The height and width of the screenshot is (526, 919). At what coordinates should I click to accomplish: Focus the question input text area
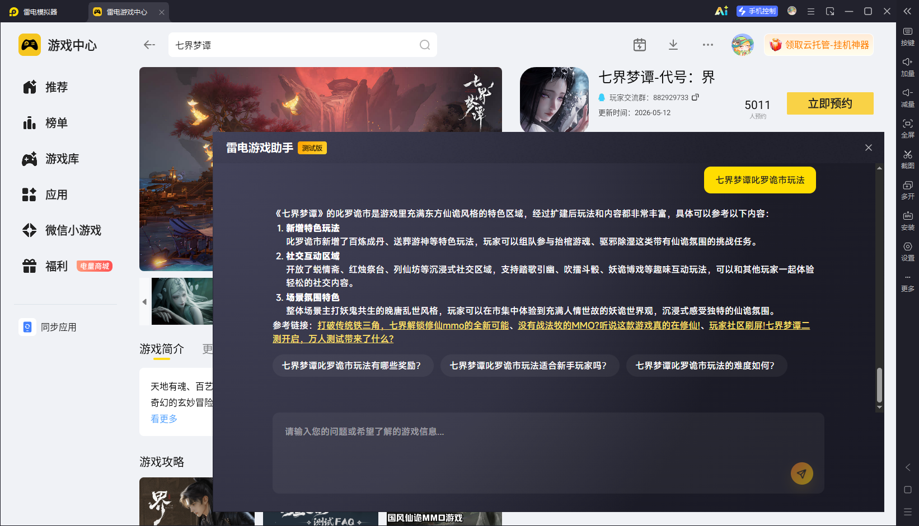(x=548, y=453)
